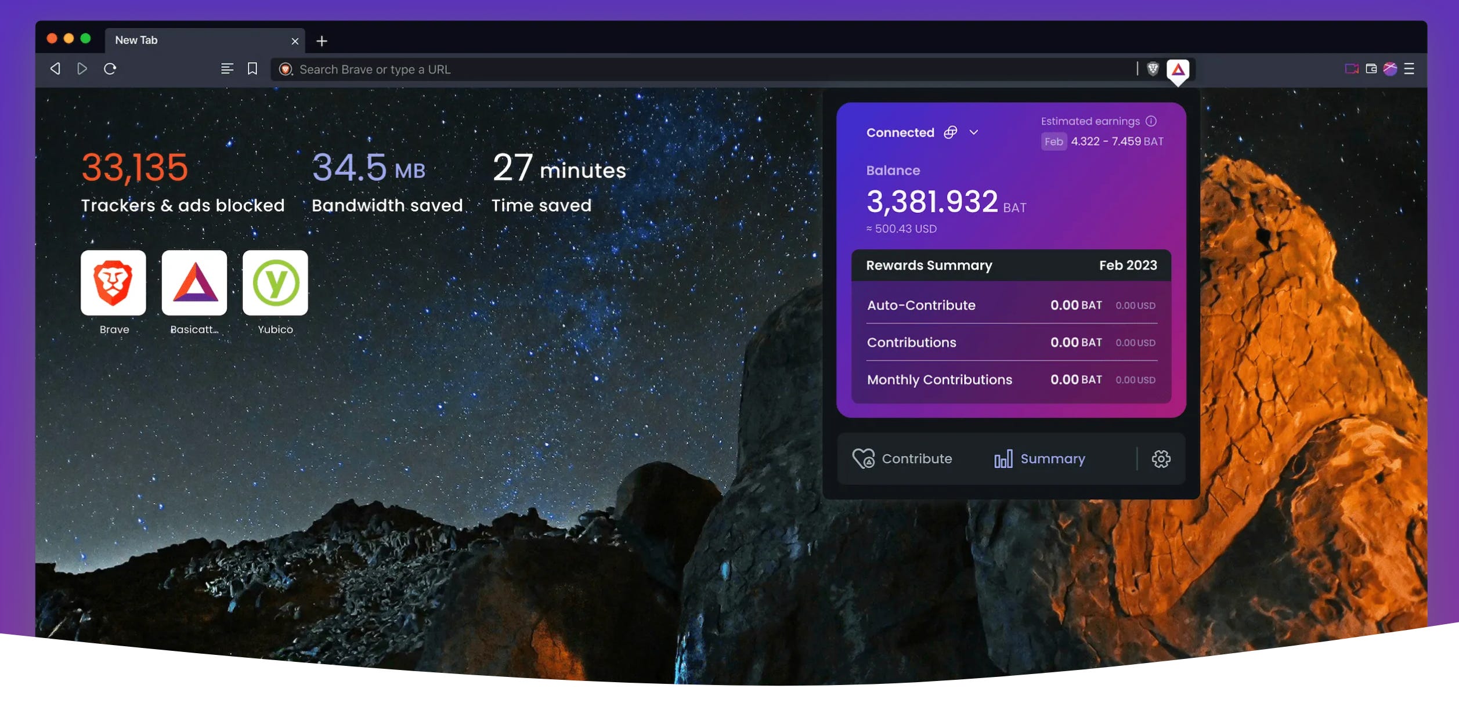Image resolution: width=1459 pixels, height=710 pixels.
Task: Switch to the Contribute tab
Action: tap(902, 459)
